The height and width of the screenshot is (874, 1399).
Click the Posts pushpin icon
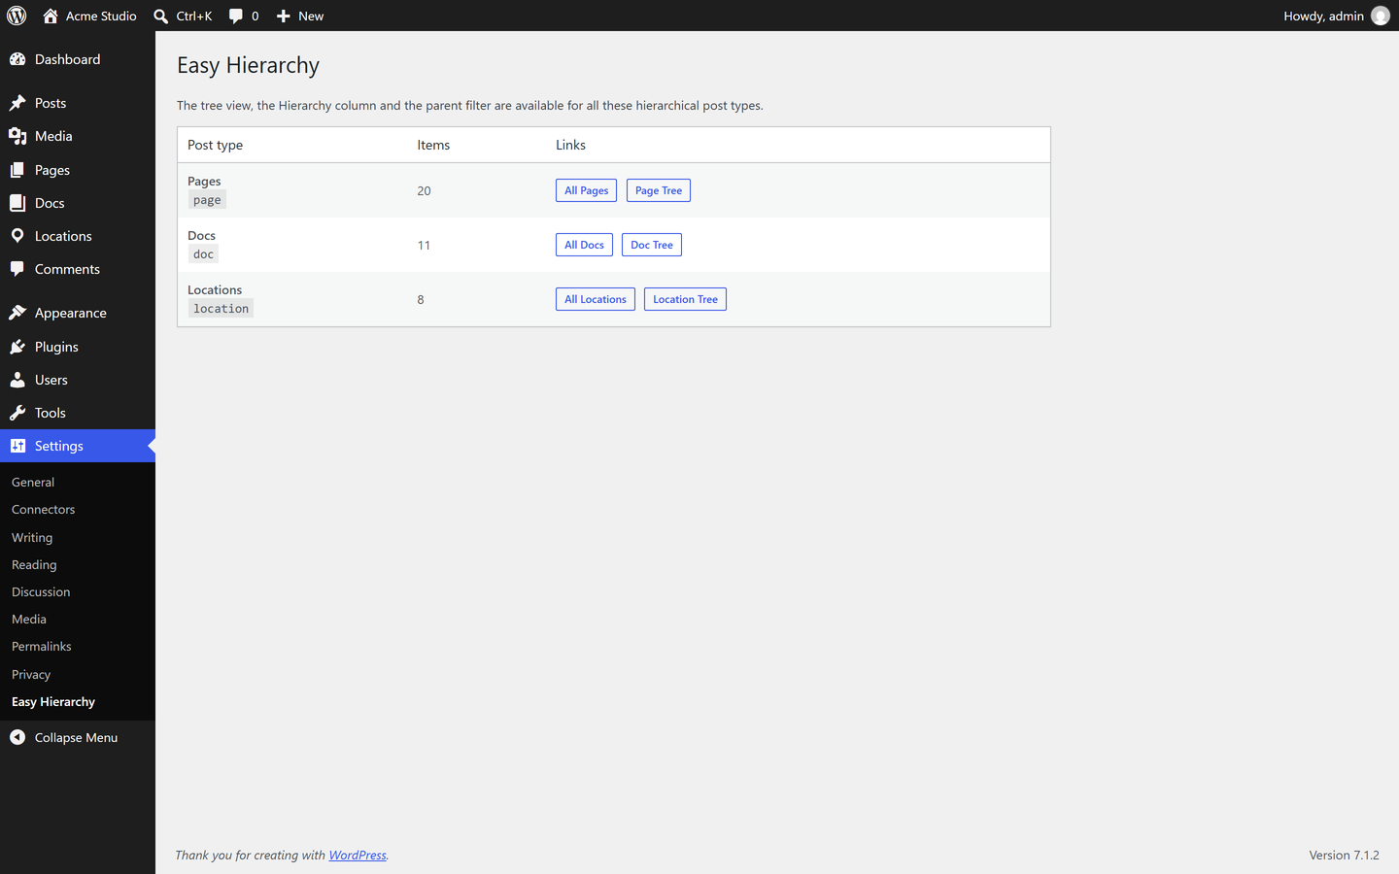(17, 103)
